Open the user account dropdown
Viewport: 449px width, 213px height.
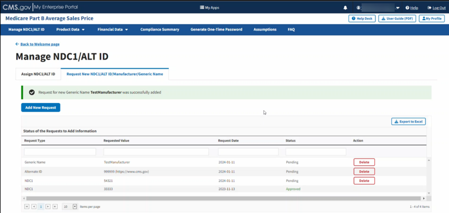point(379,8)
